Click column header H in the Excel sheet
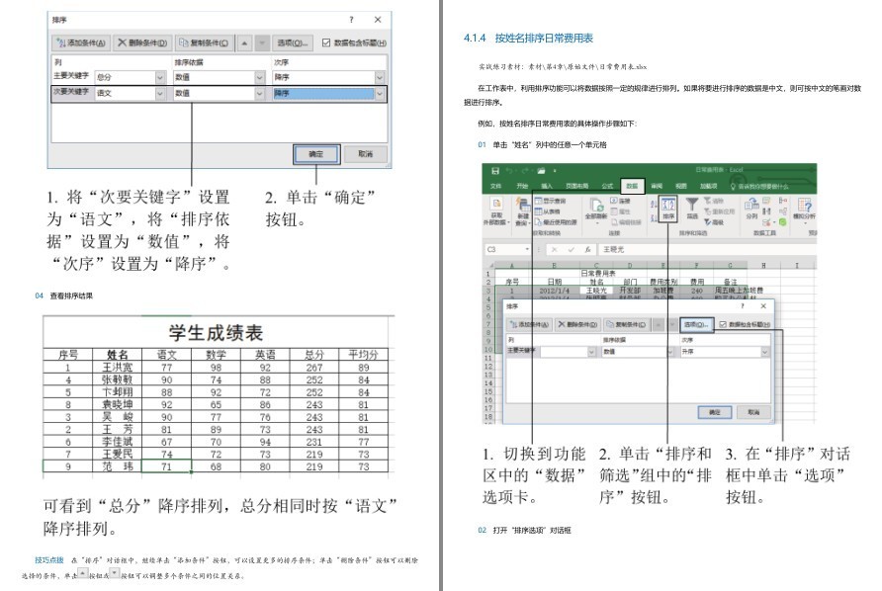Image resolution: width=882 pixels, height=591 pixels. point(763,265)
